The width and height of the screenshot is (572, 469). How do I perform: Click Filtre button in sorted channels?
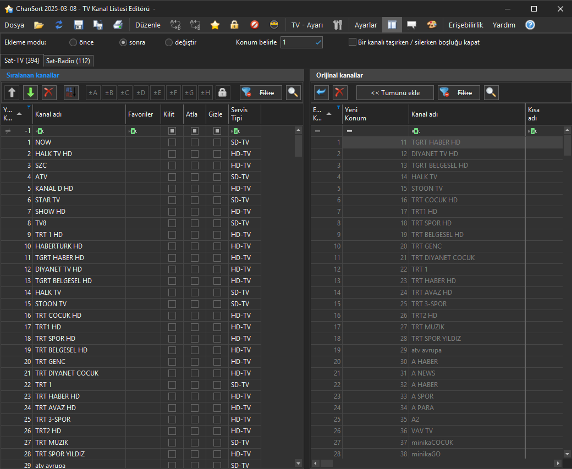(261, 92)
